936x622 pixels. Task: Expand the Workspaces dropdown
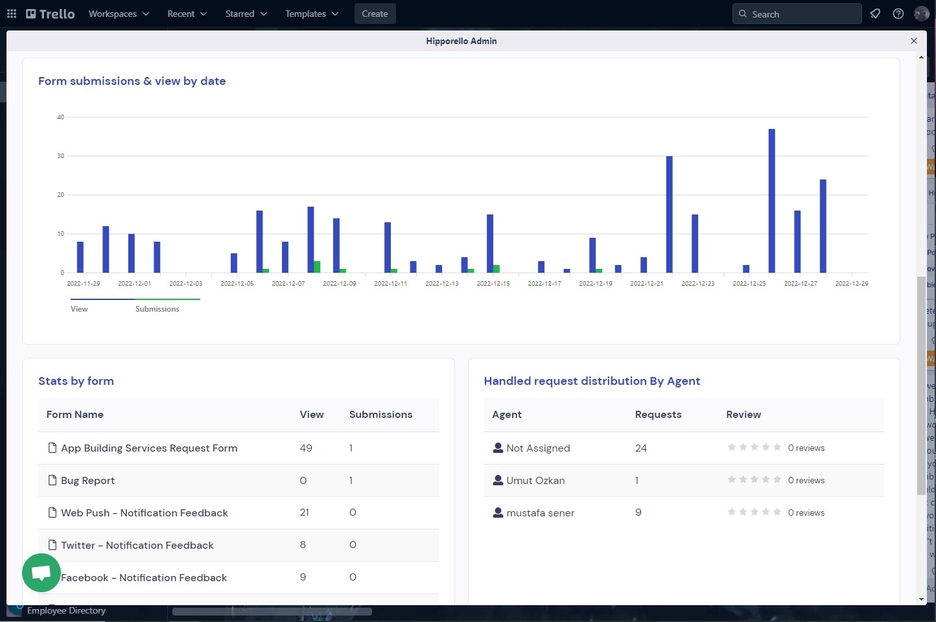119,14
